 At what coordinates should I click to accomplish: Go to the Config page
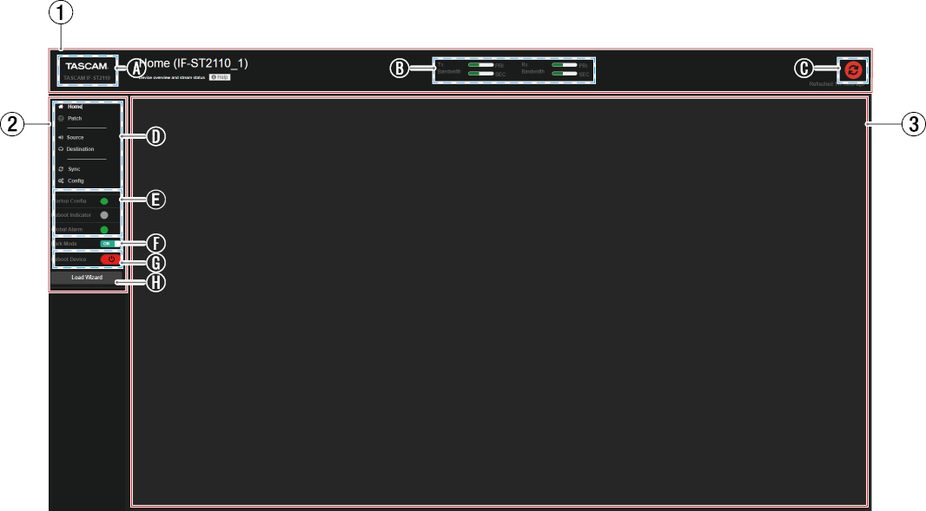point(76,181)
